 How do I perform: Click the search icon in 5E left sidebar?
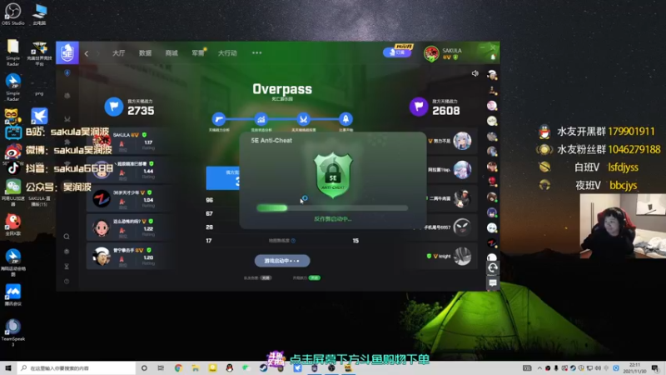pos(67,237)
